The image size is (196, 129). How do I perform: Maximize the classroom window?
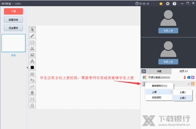[x=188, y=3]
